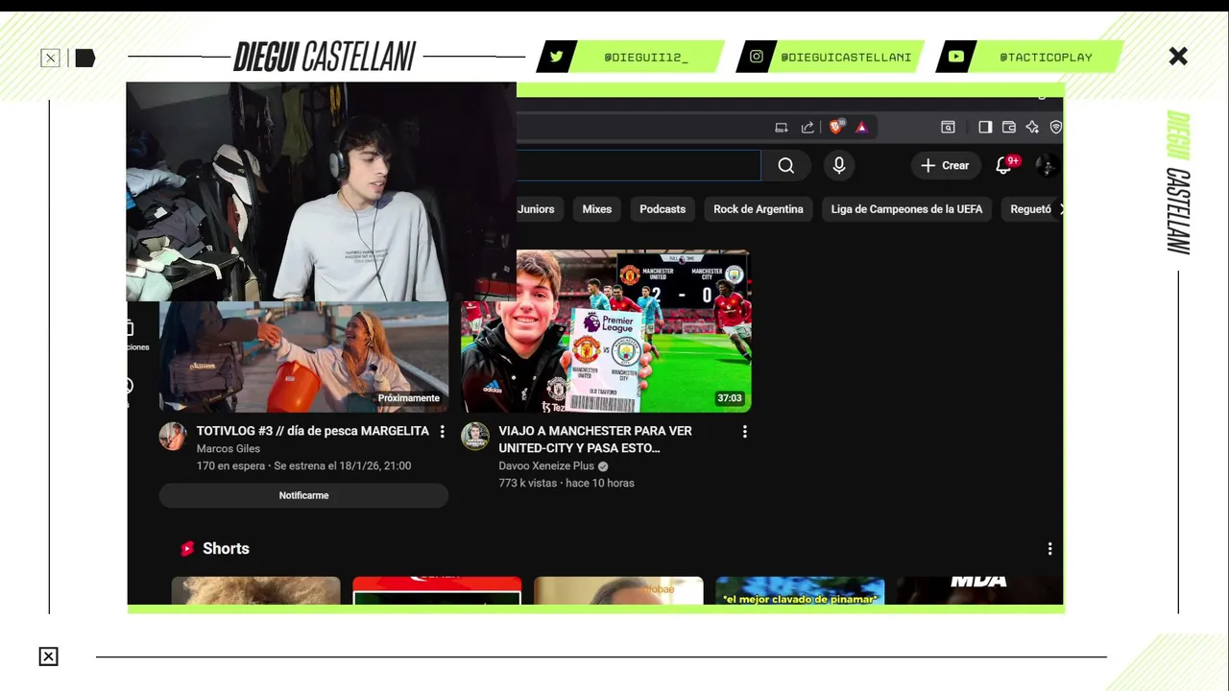Click the YouTube icon beside @TACTICOPLAY
The image size is (1229, 691).
tap(956, 57)
